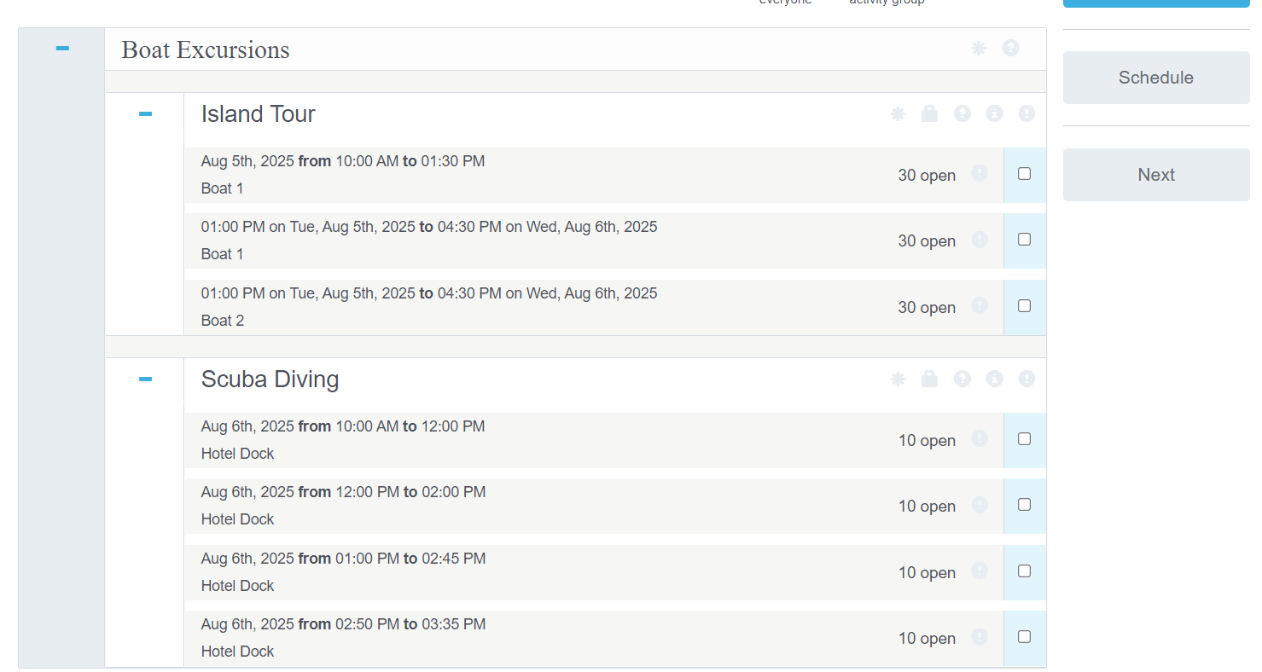Click the asterisk icon in Boat Excursions header

pos(978,49)
